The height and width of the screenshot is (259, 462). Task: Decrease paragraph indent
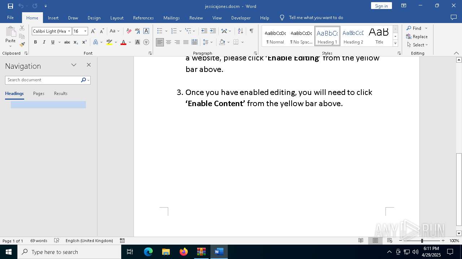point(204,31)
